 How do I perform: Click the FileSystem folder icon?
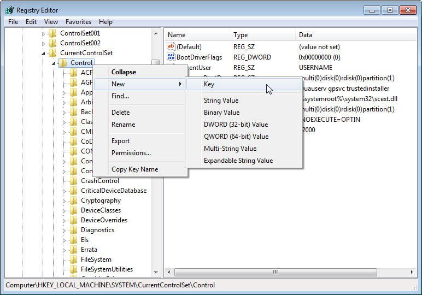[x=74, y=259]
